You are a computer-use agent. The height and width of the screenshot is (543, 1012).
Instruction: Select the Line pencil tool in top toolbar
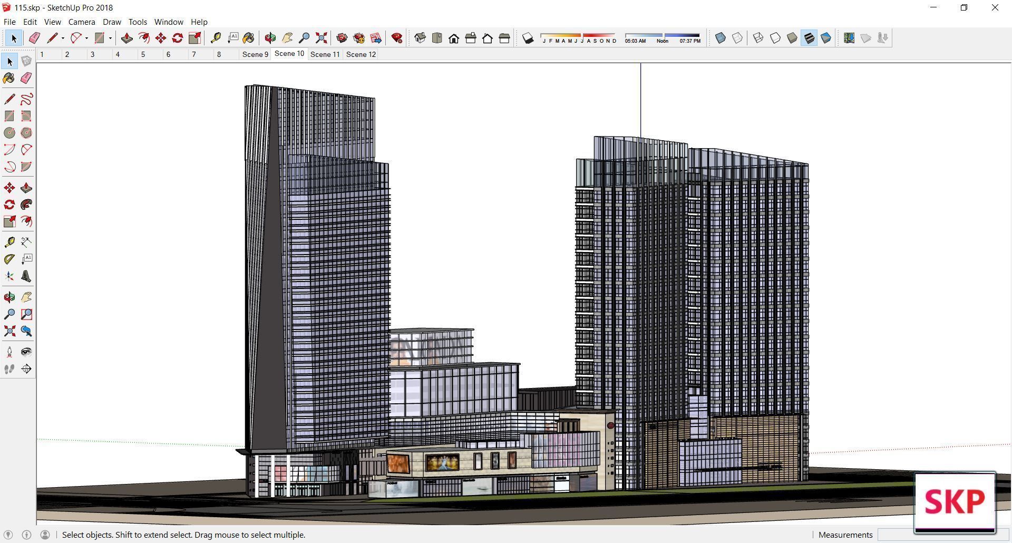tap(52, 38)
